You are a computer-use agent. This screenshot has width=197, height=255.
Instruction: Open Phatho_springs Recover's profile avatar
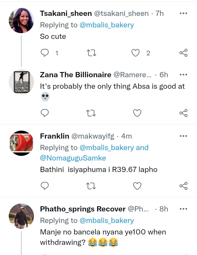pos(21,216)
